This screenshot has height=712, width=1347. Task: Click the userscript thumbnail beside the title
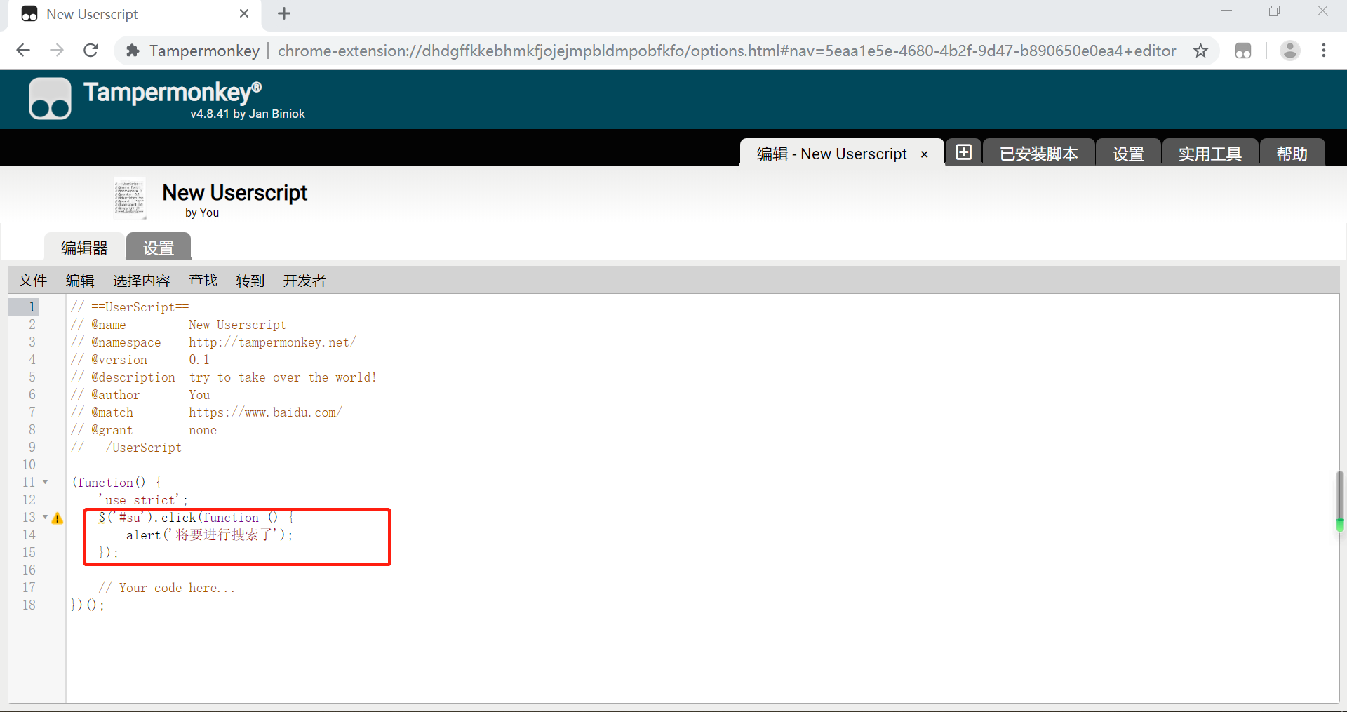coord(129,199)
